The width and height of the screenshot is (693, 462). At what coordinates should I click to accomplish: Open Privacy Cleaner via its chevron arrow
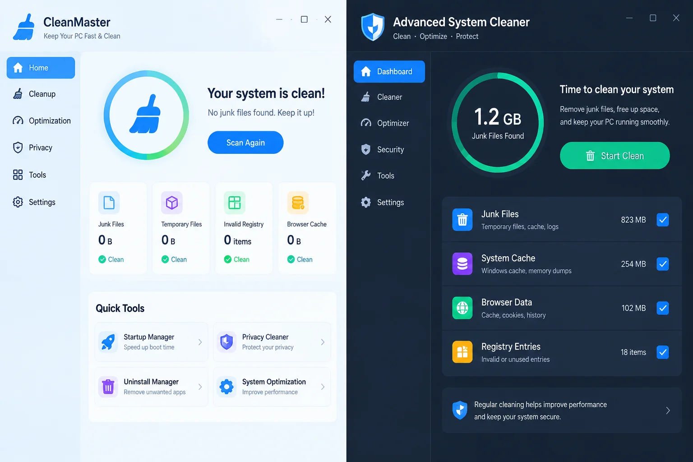[323, 342]
